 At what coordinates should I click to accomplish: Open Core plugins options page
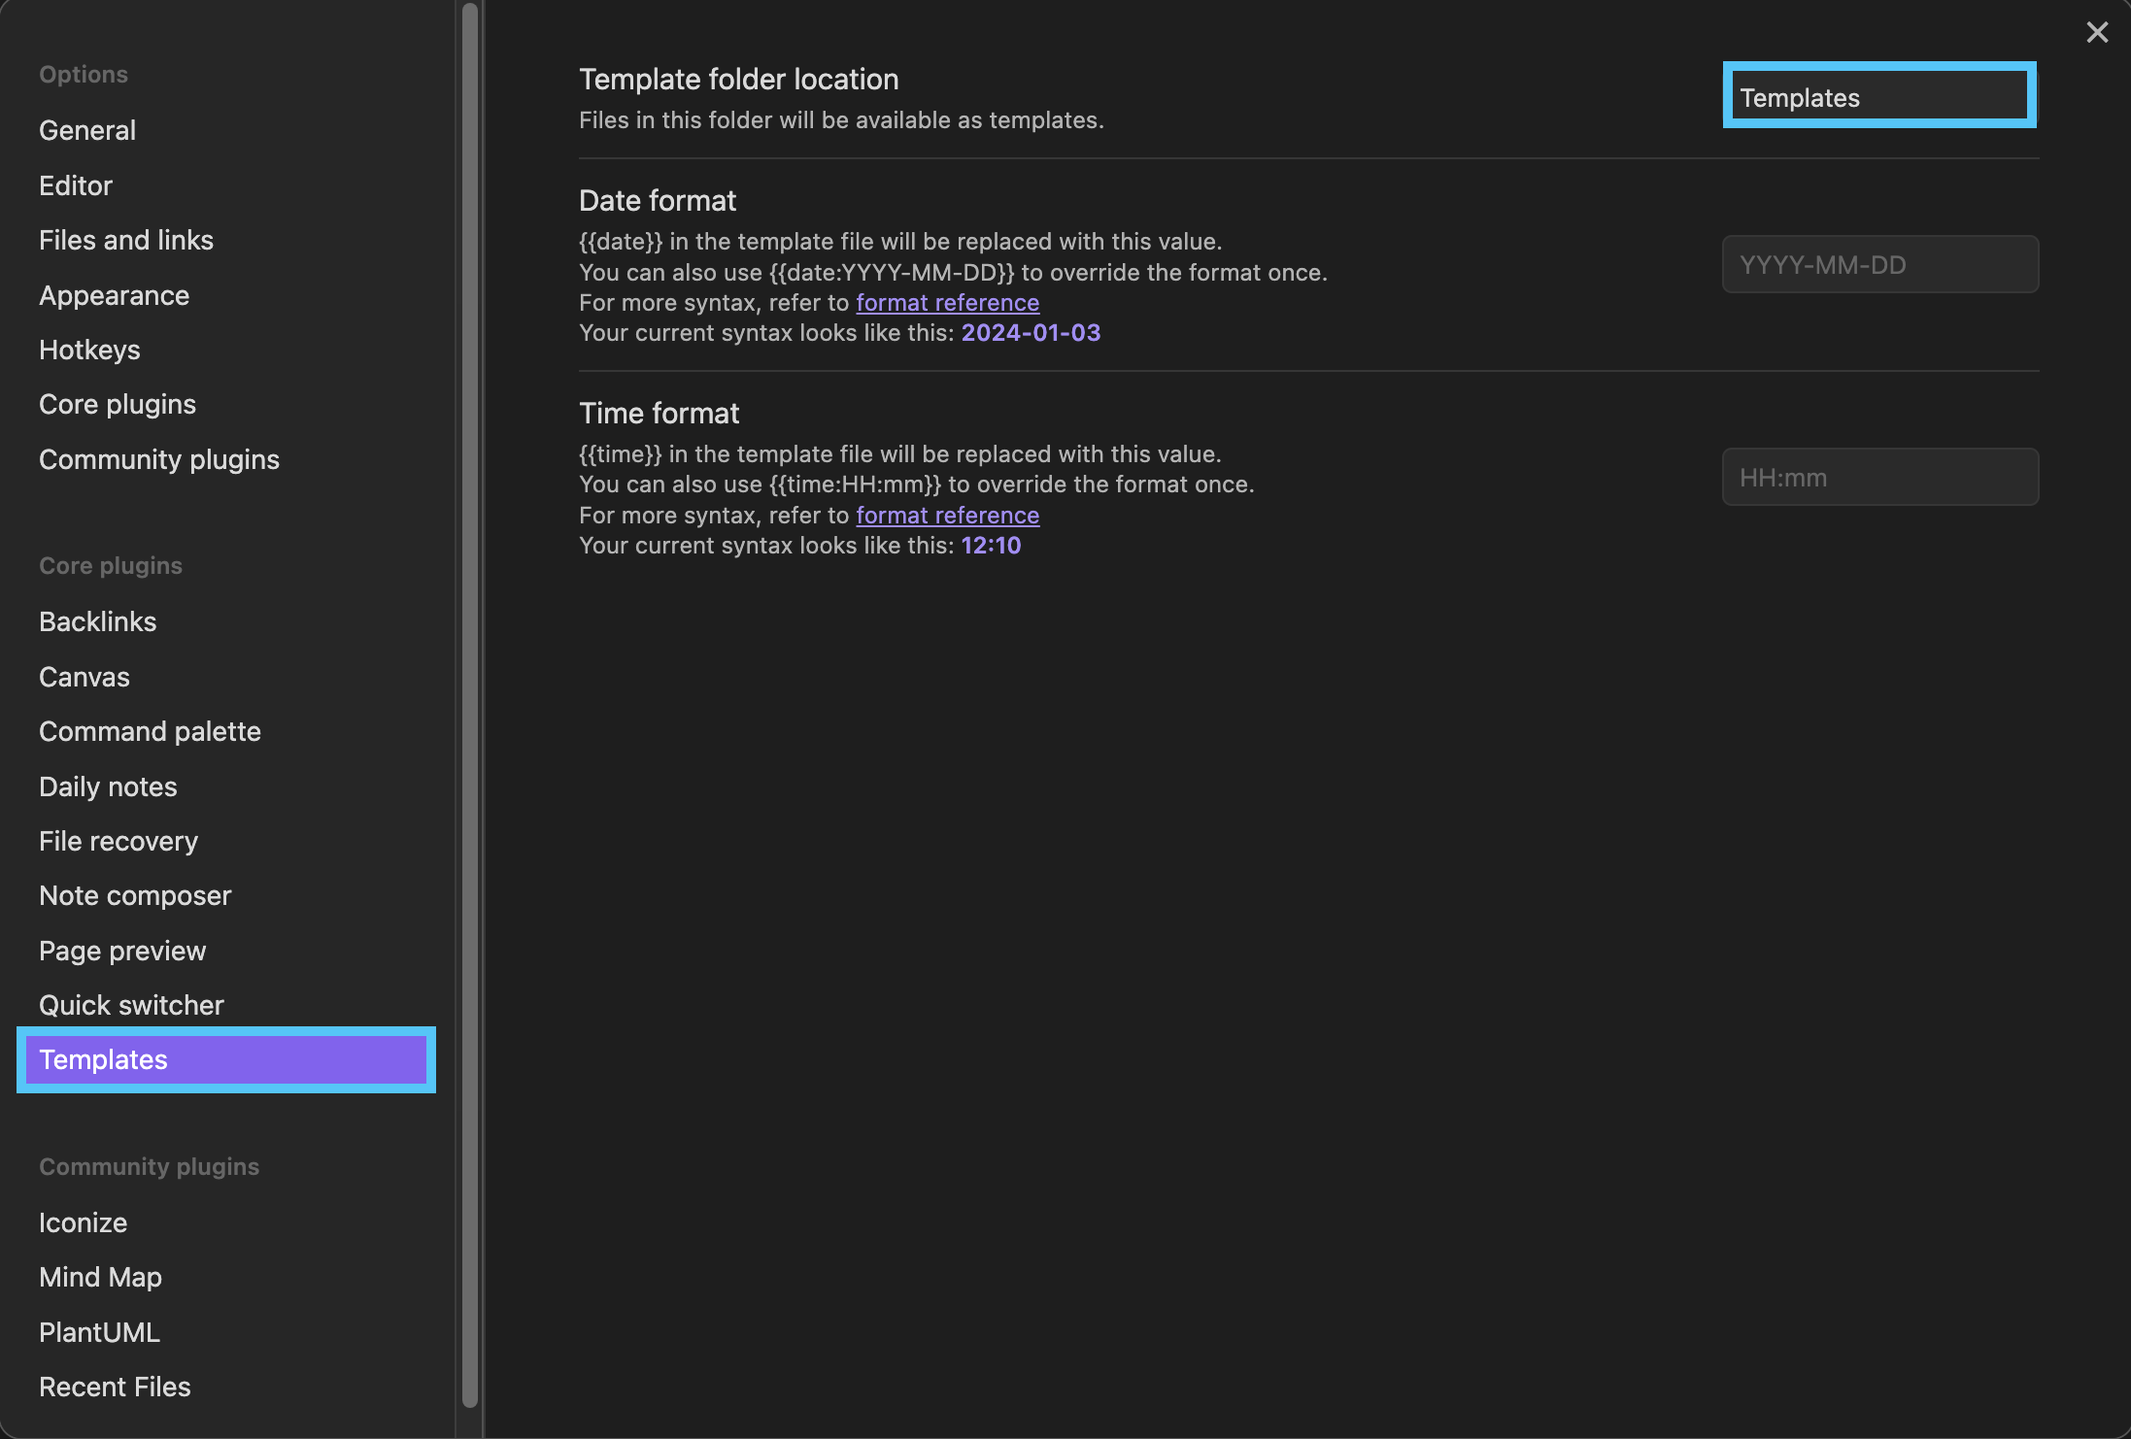pos(118,404)
